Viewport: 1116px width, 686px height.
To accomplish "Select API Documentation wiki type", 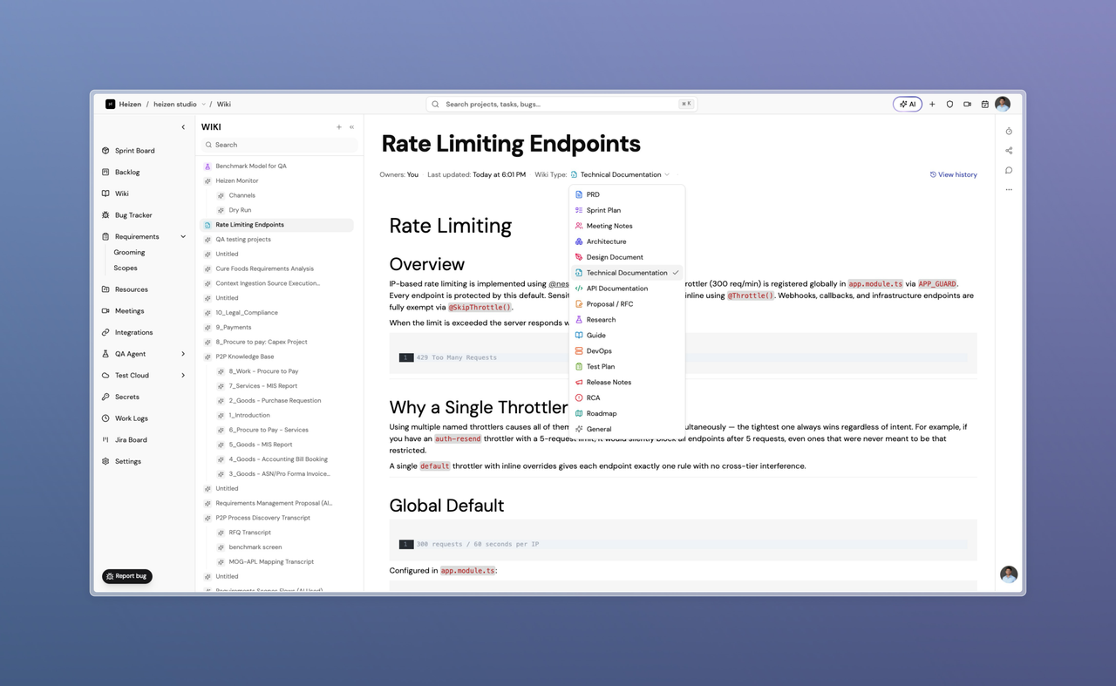I will (627, 289).
